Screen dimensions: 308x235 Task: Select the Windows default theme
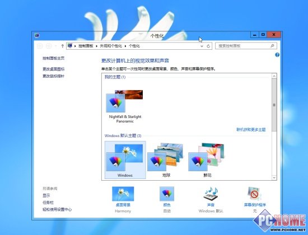[125, 160]
